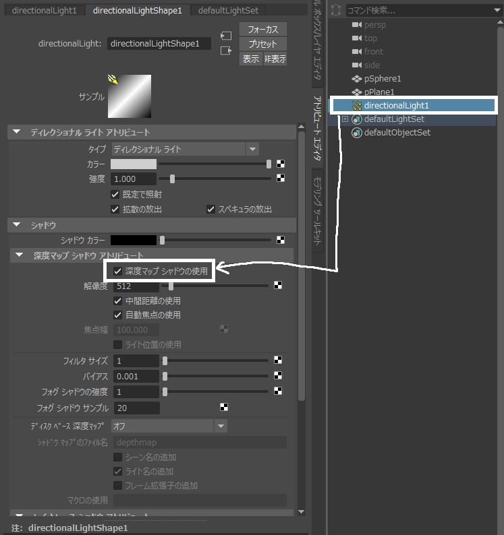
Task: Select pSphere1 in outliner
Action: pos(383,79)
